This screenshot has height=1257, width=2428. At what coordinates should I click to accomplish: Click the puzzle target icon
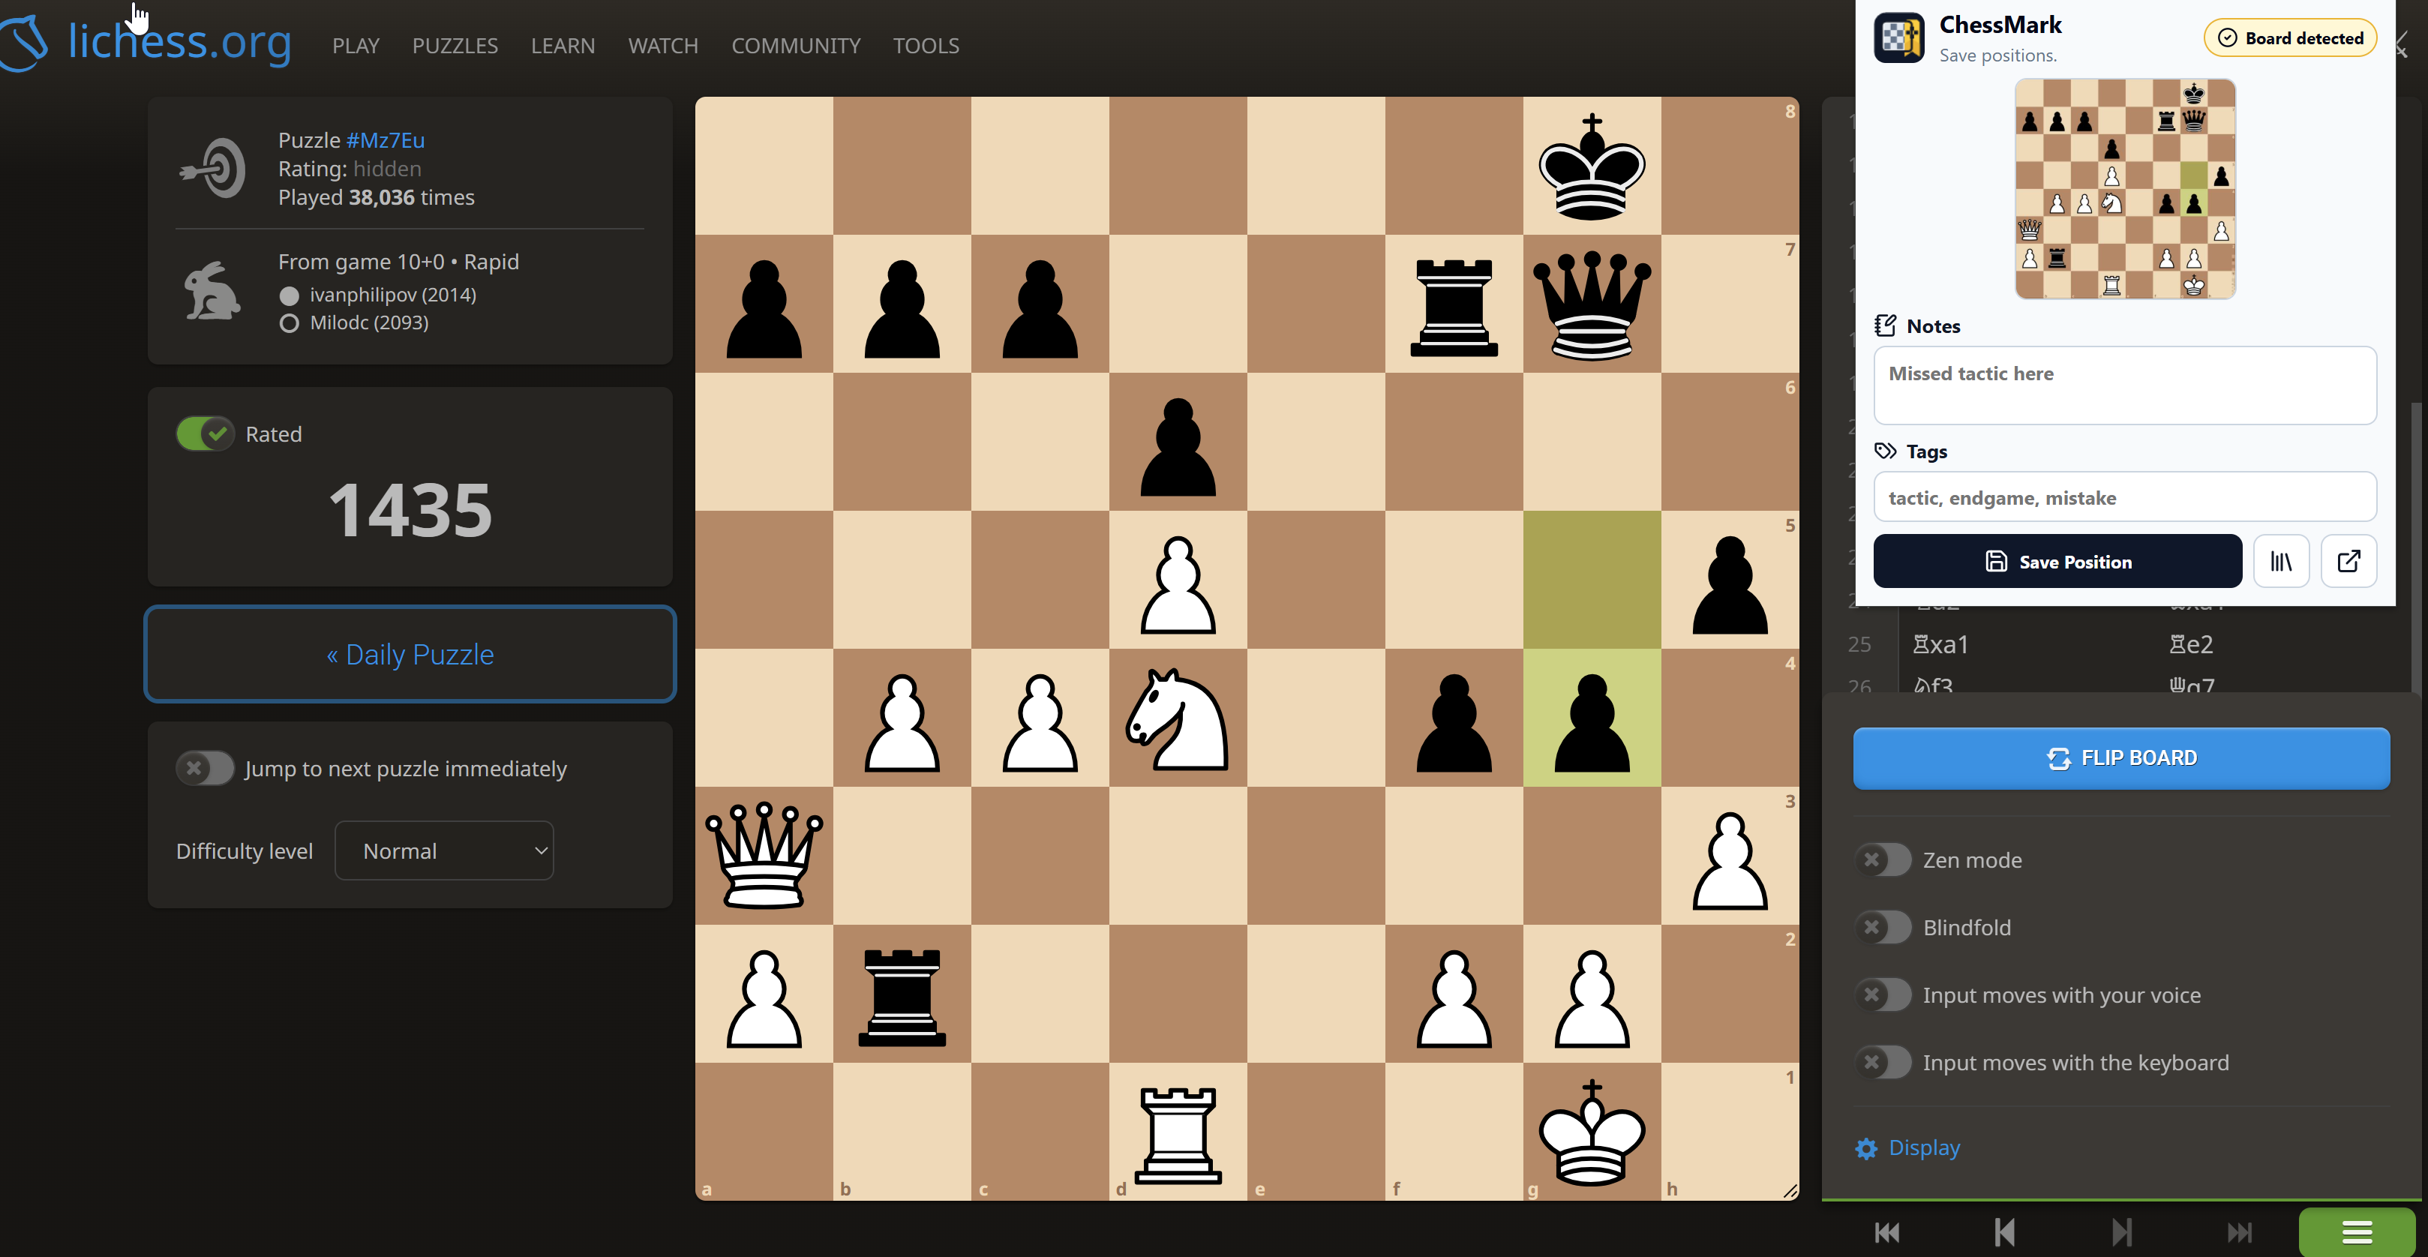tap(213, 169)
